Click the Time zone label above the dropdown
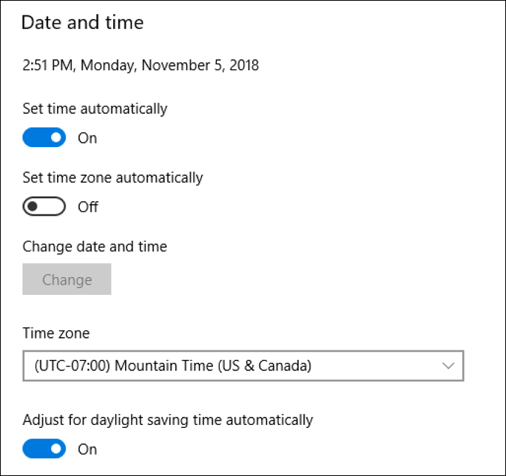This screenshot has width=506, height=476. [56, 333]
